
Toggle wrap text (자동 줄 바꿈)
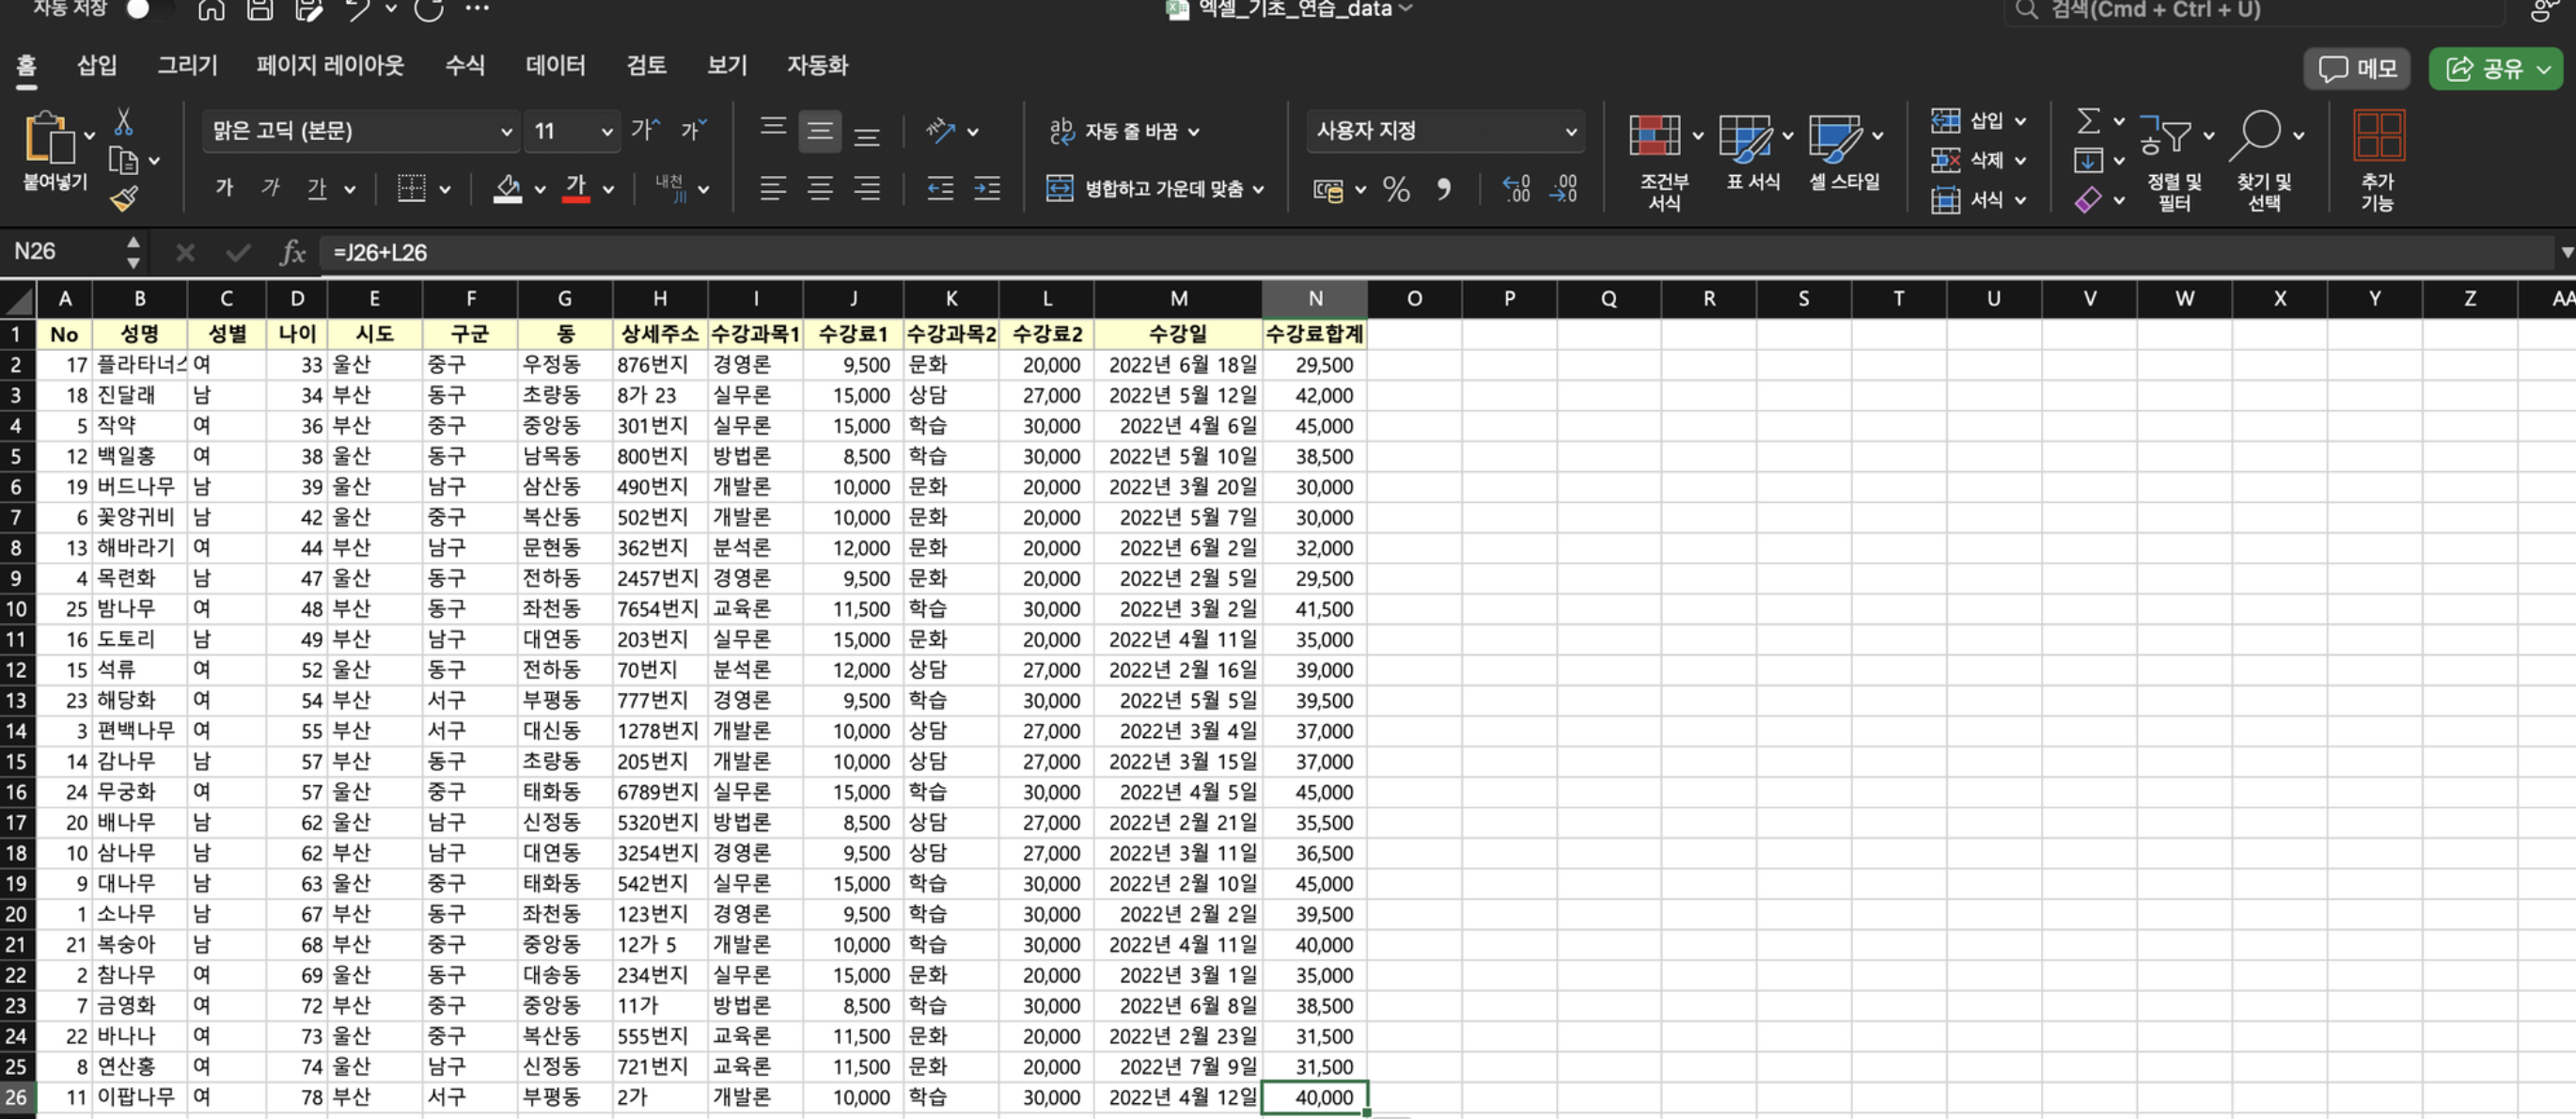1122,131
